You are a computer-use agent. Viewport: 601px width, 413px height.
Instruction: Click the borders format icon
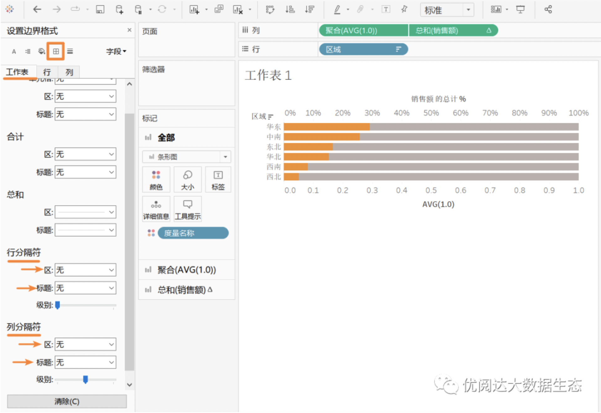click(55, 51)
